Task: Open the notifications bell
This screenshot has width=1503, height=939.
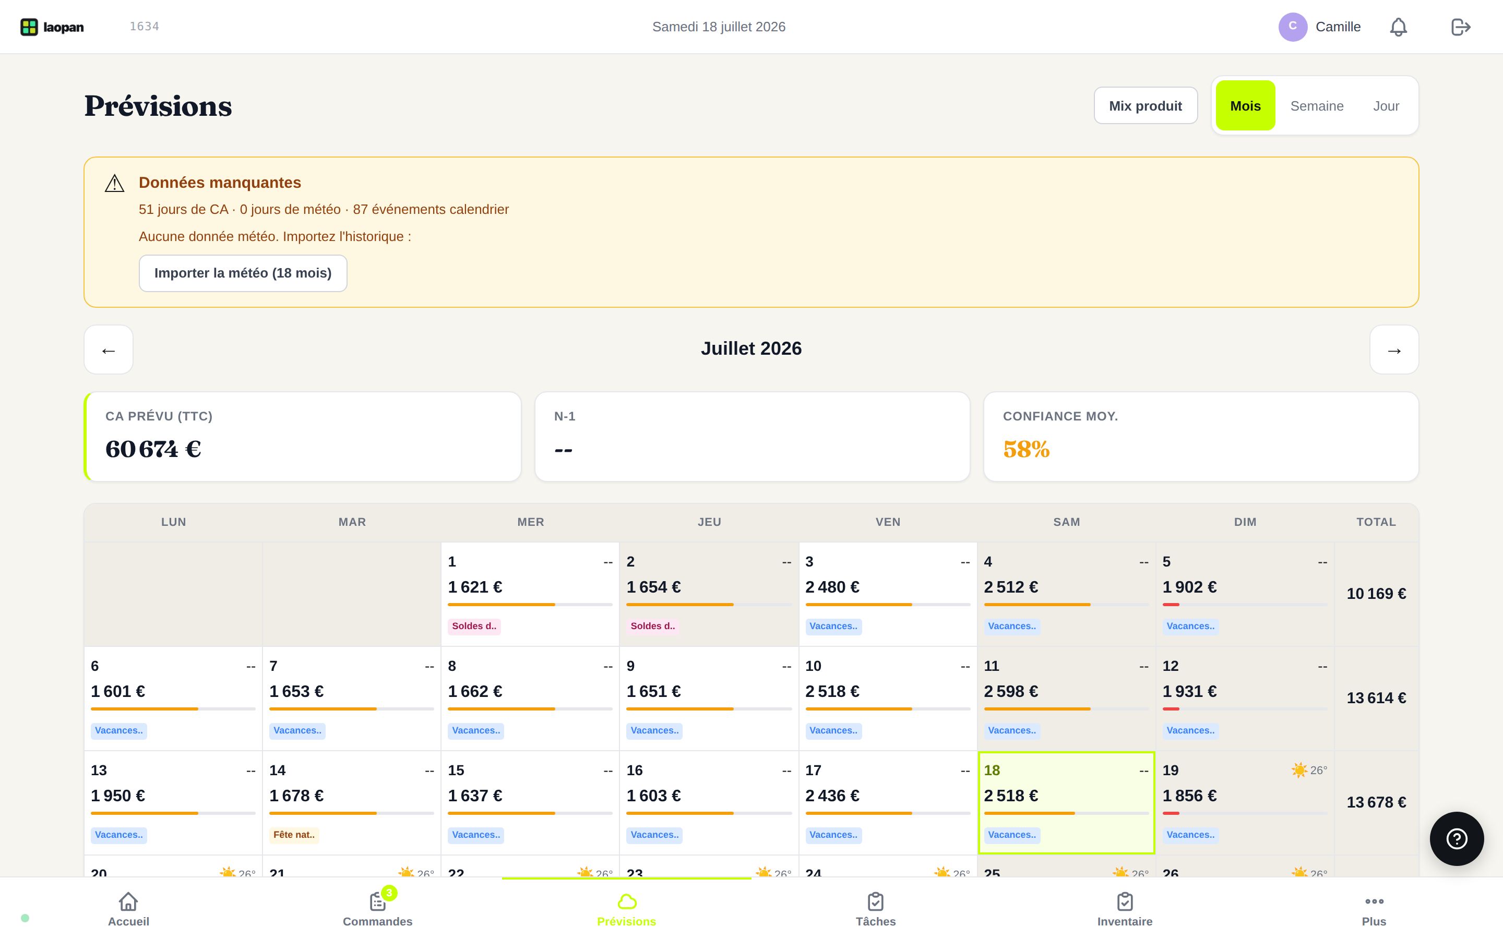Action: (1398, 27)
